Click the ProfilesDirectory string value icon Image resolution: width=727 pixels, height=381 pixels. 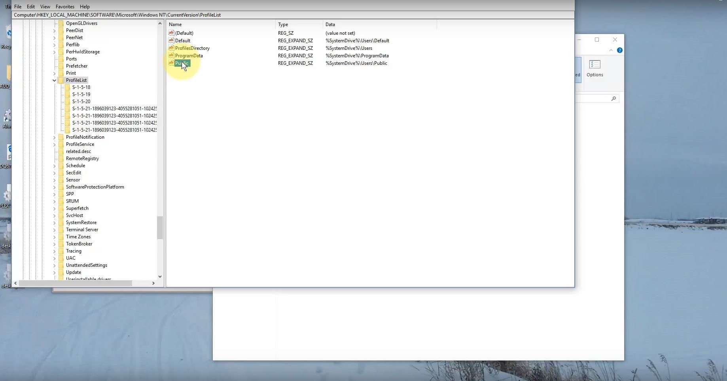[171, 48]
